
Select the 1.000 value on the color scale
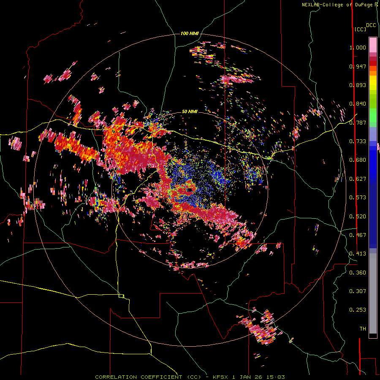358,47
